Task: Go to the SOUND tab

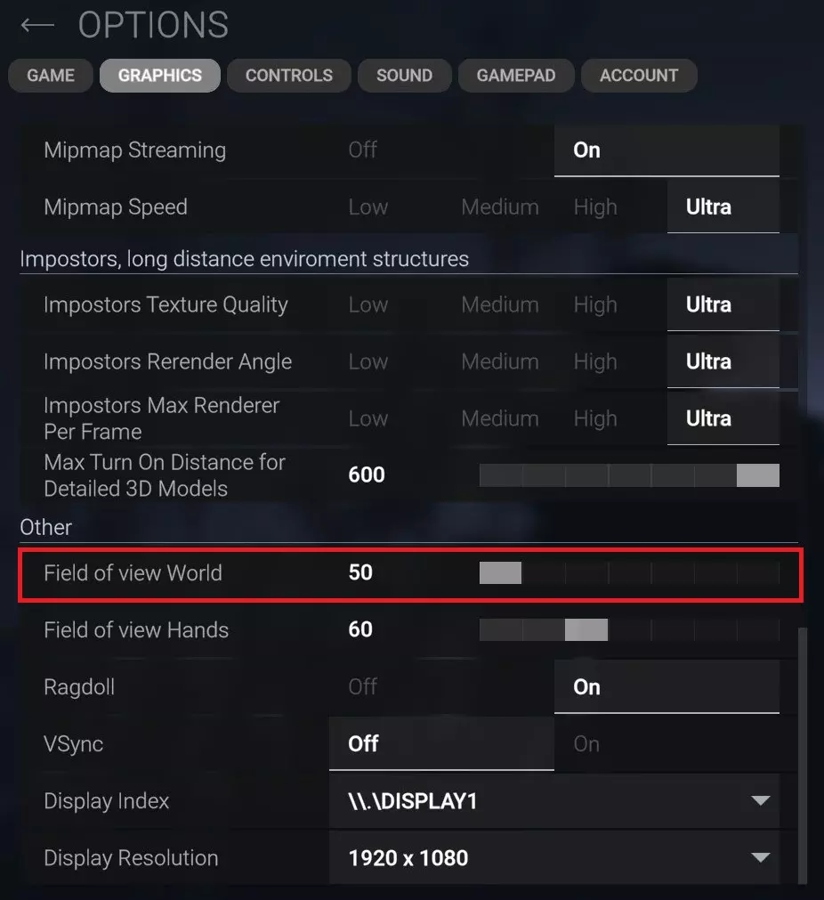Action: [x=404, y=76]
